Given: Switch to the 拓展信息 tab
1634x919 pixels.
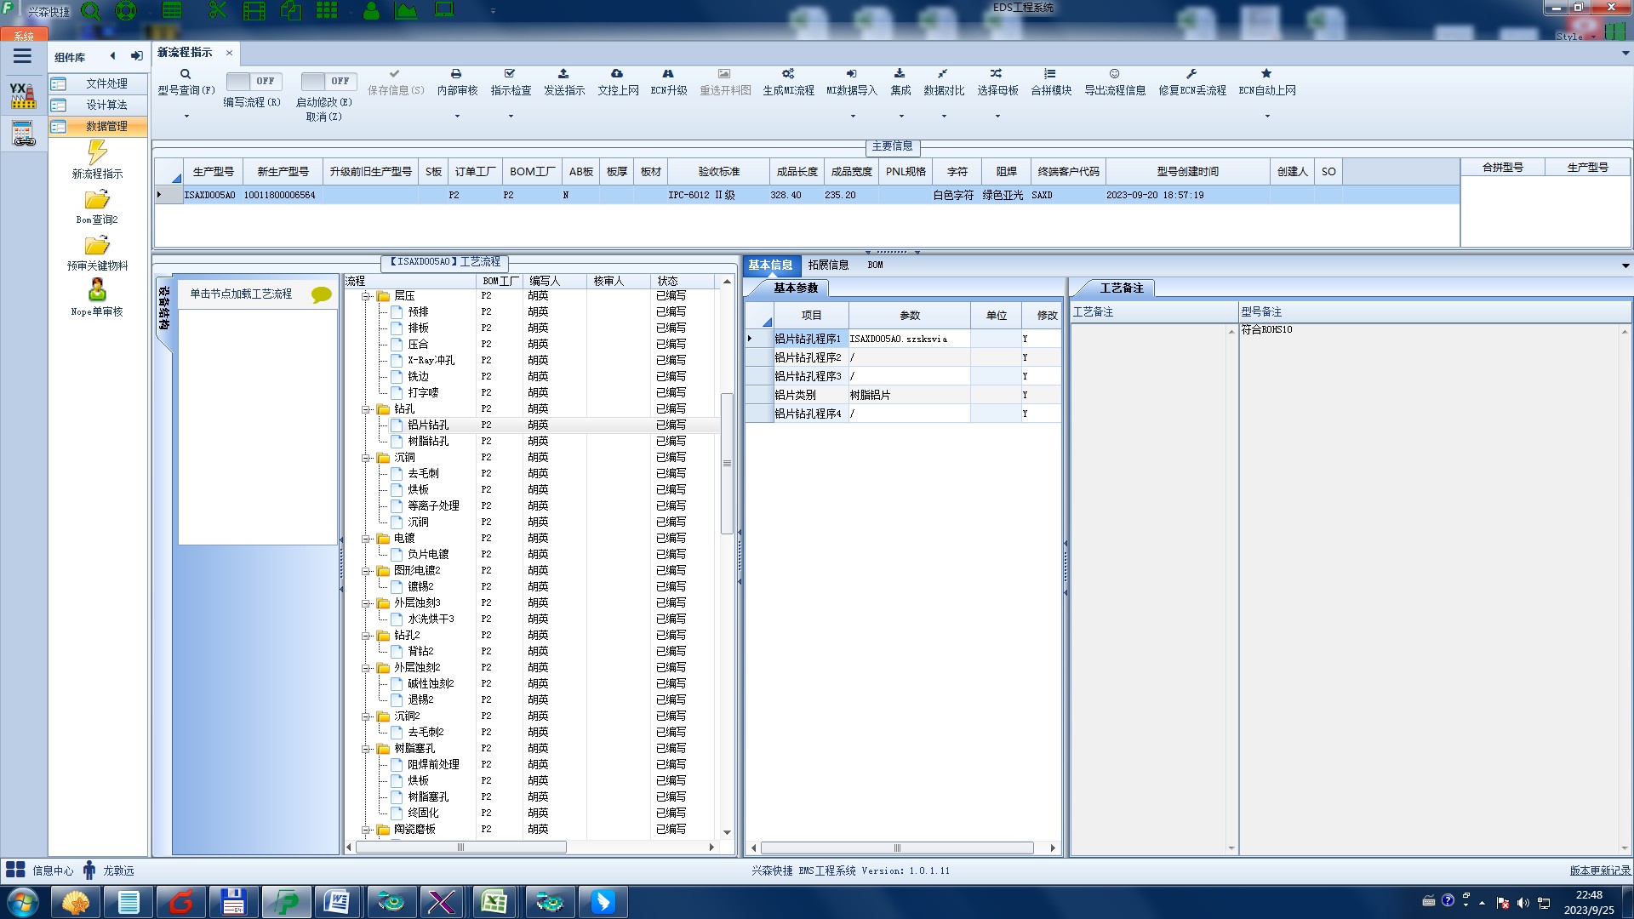Looking at the screenshot, I should pyautogui.click(x=827, y=265).
